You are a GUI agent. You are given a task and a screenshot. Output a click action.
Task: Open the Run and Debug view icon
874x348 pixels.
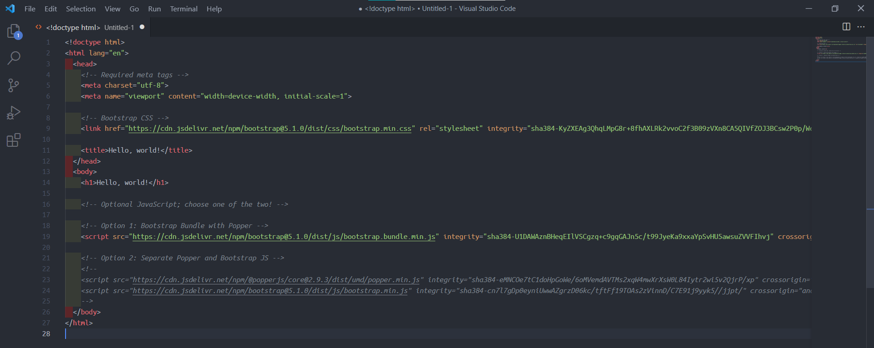14,113
